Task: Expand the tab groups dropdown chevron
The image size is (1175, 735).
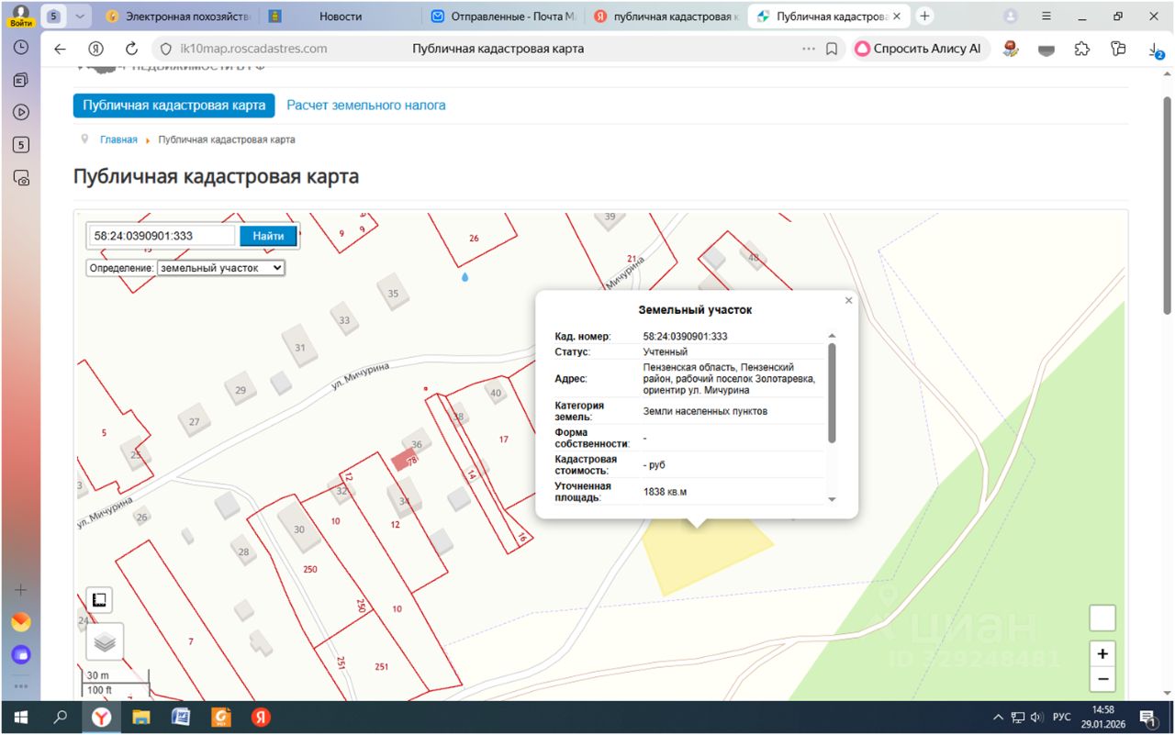Action: point(81,17)
